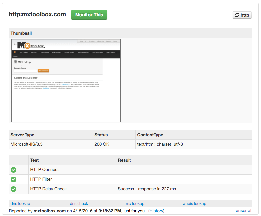The image size is (261, 216).
Task: Click the Domain Name input in the thumbnail
Action: click(x=26, y=71)
